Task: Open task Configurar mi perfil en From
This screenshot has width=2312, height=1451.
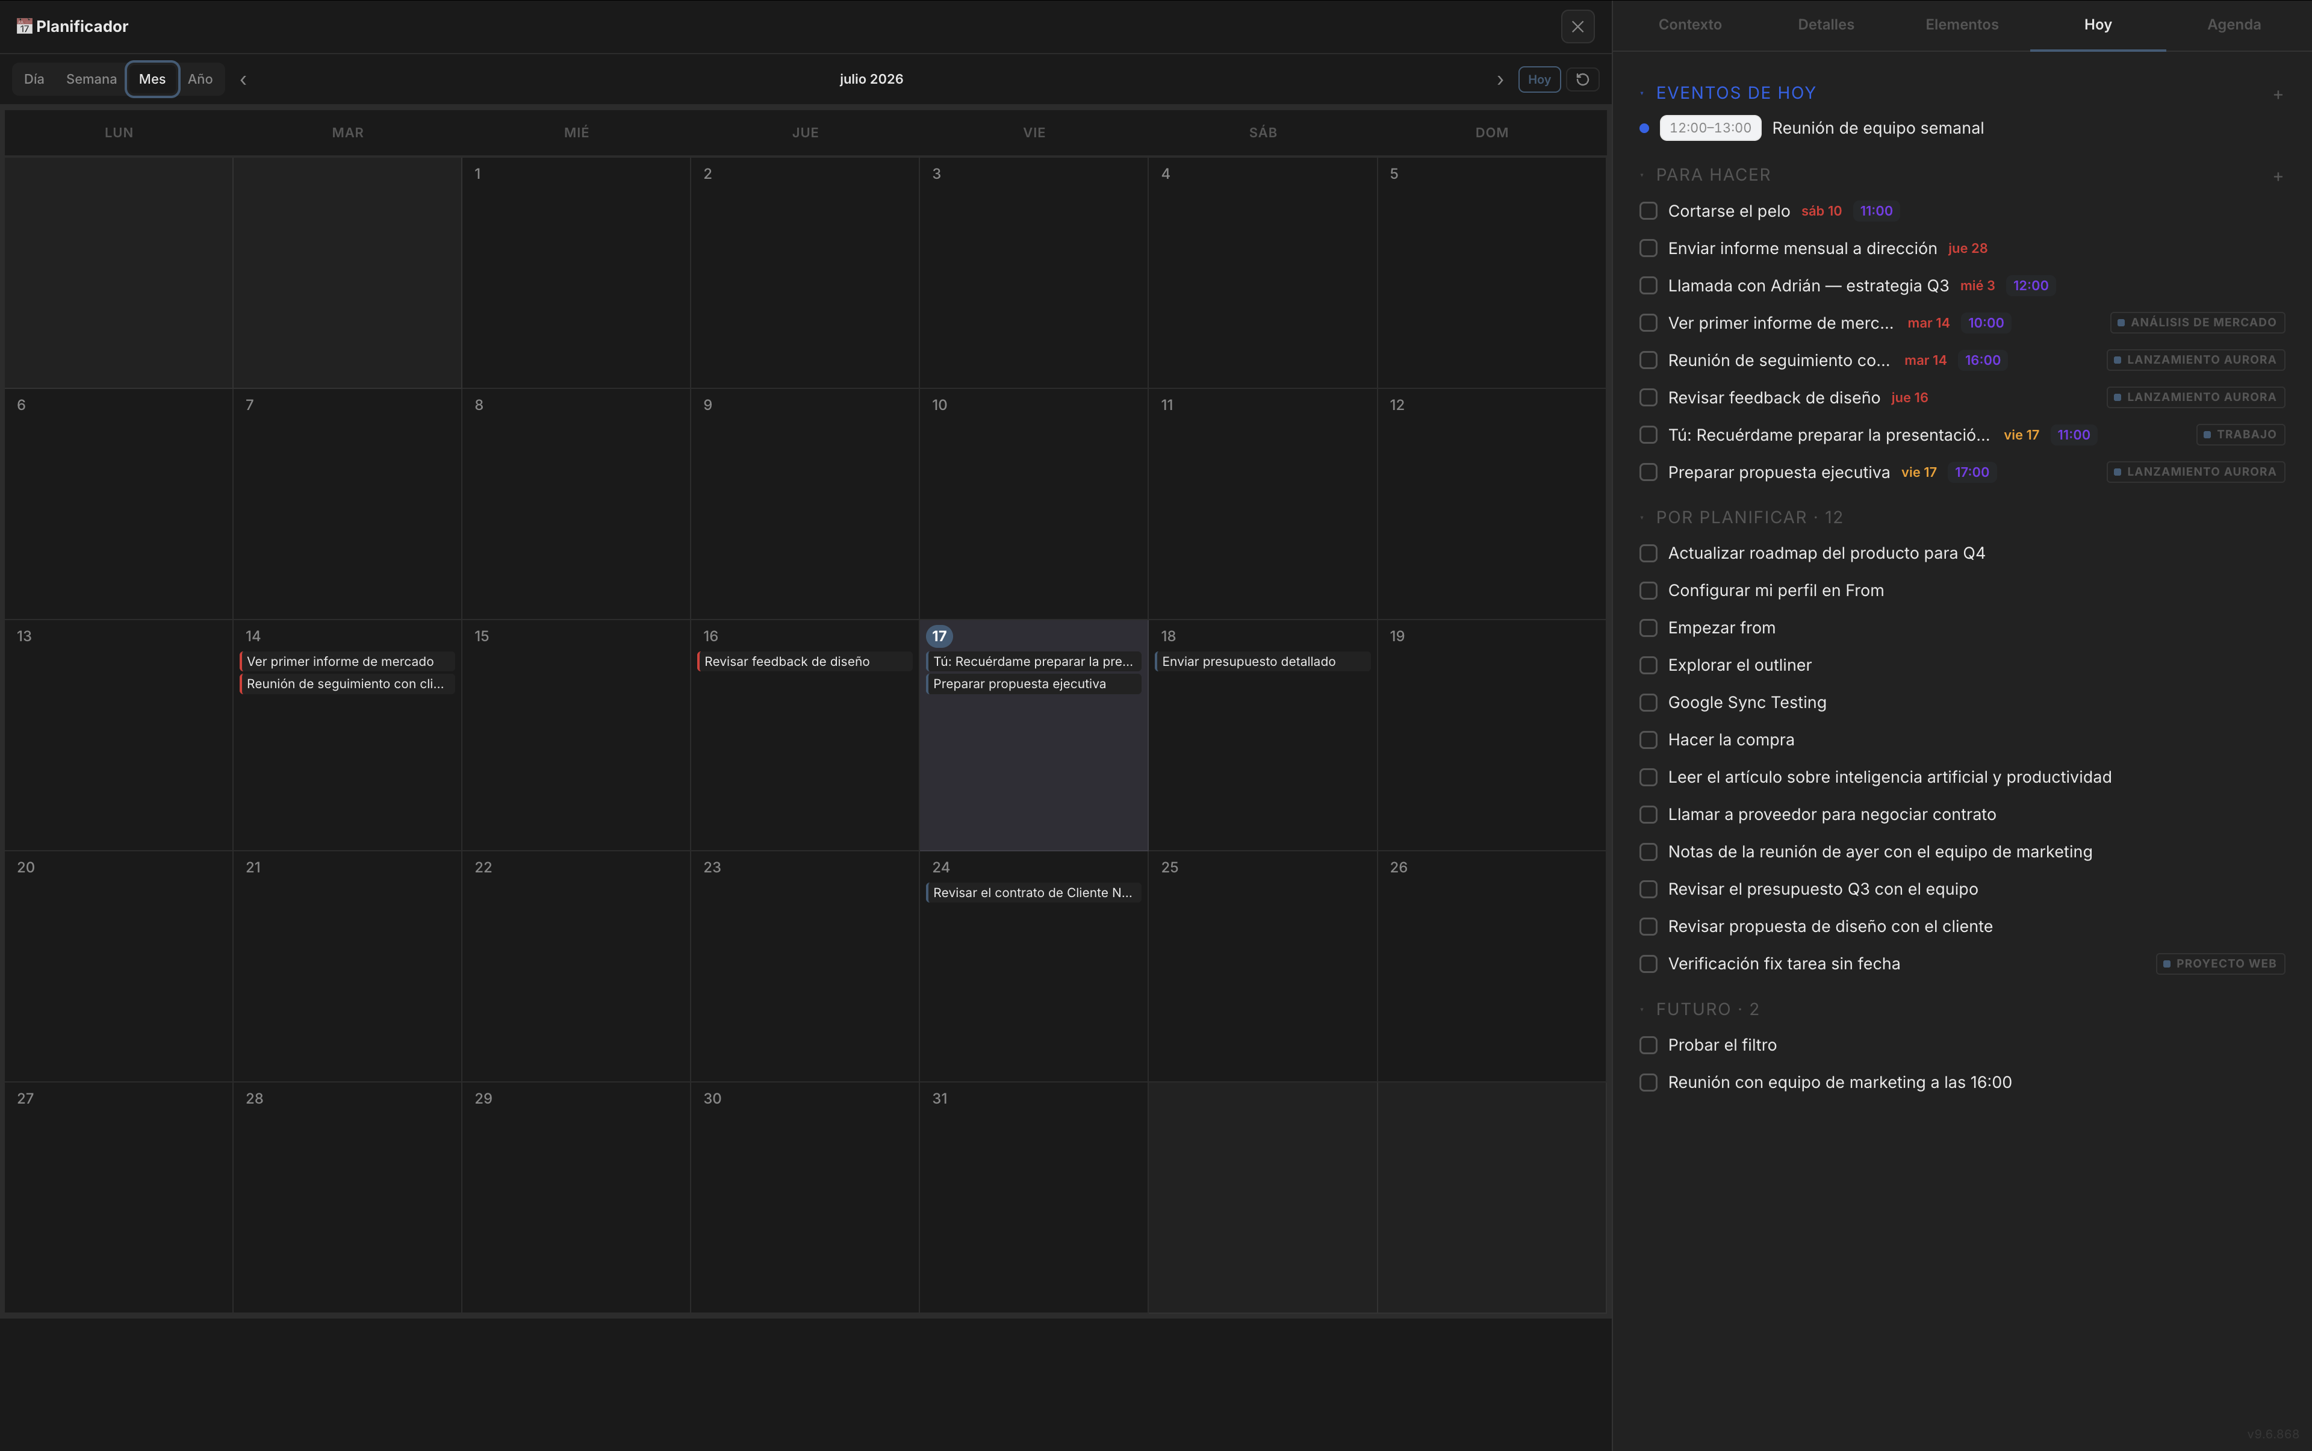Action: 1776,590
